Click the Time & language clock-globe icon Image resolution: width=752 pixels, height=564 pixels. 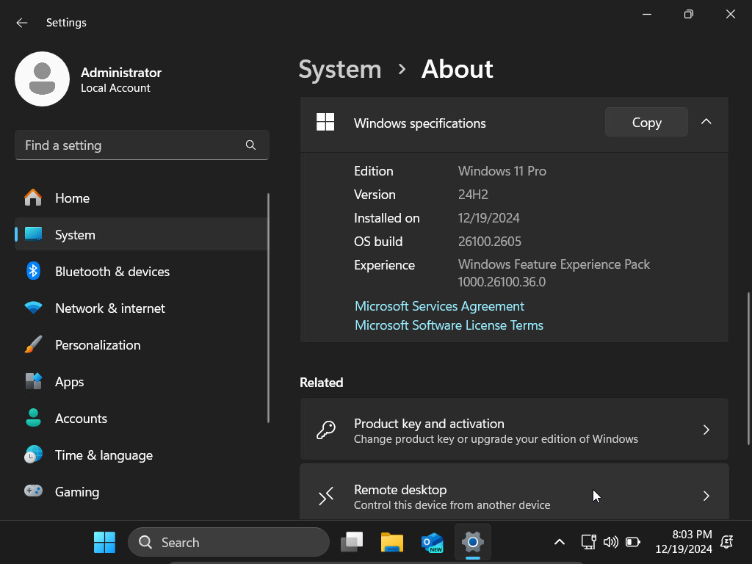[x=33, y=455]
